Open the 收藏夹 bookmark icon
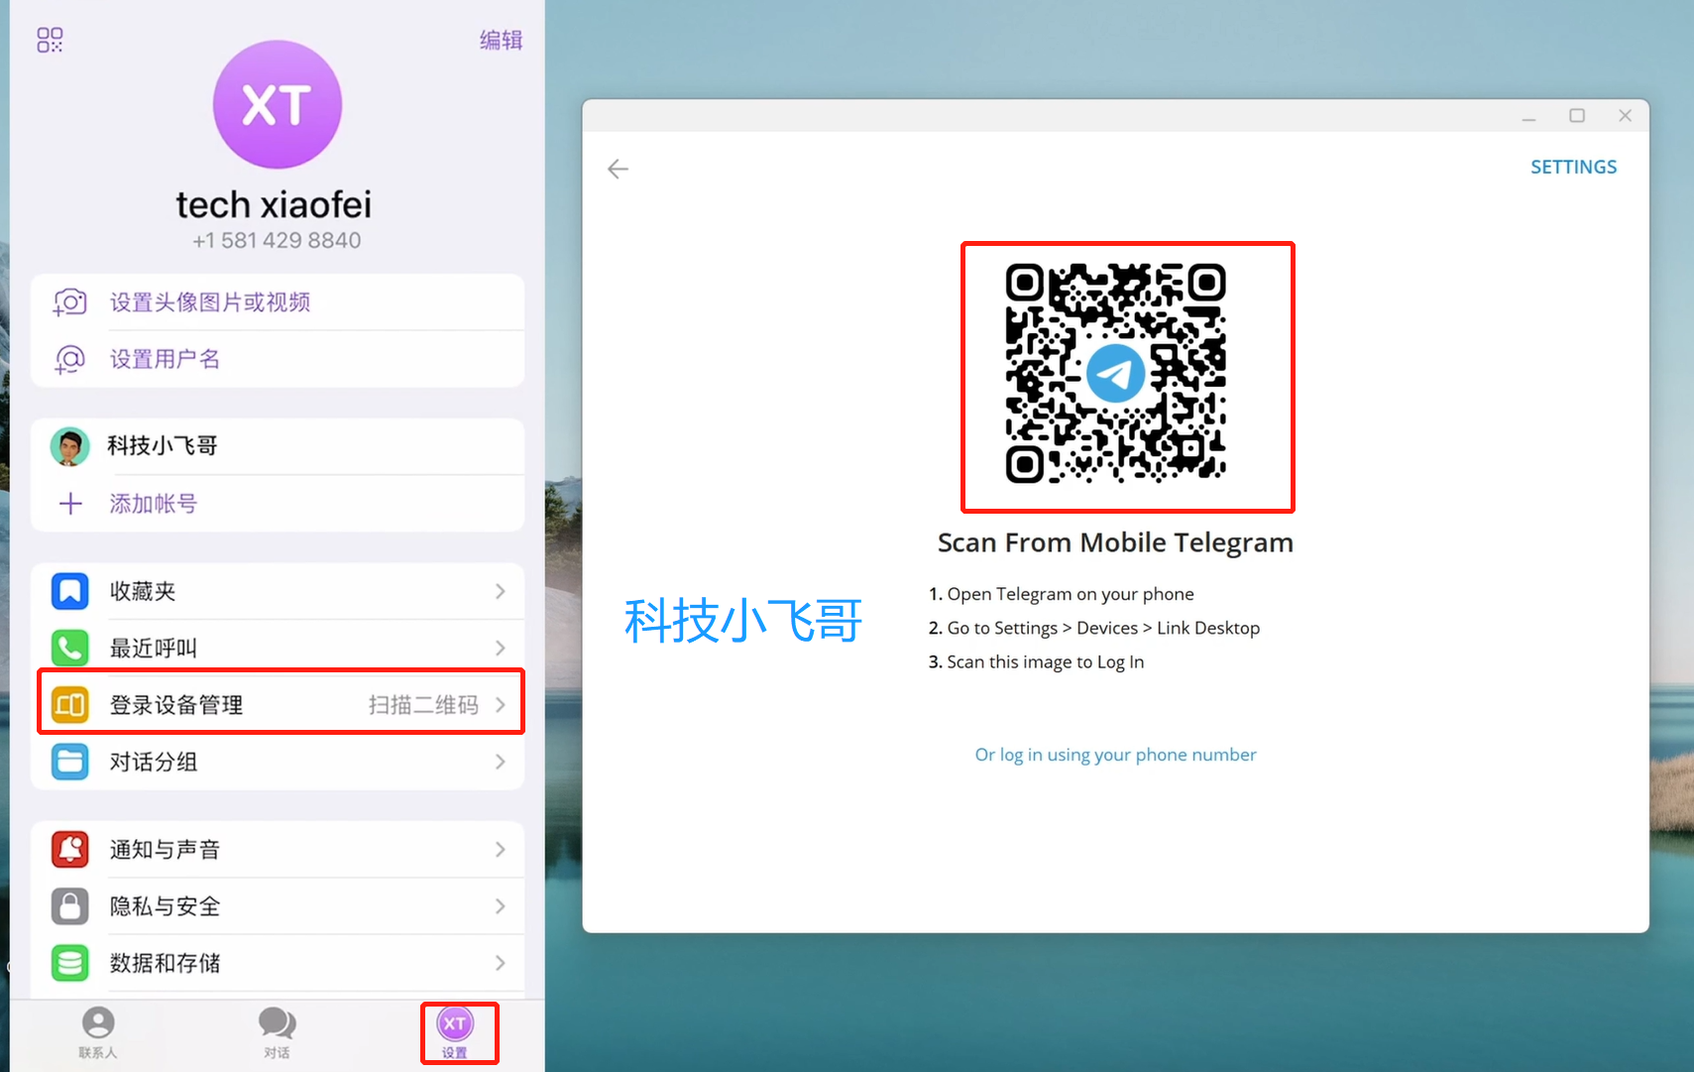The image size is (1694, 1072). (70, 591)
